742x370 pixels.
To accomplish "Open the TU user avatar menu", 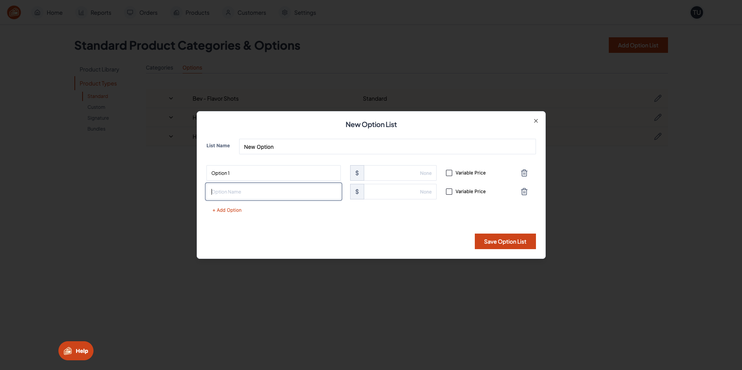I will pos(697,12).
